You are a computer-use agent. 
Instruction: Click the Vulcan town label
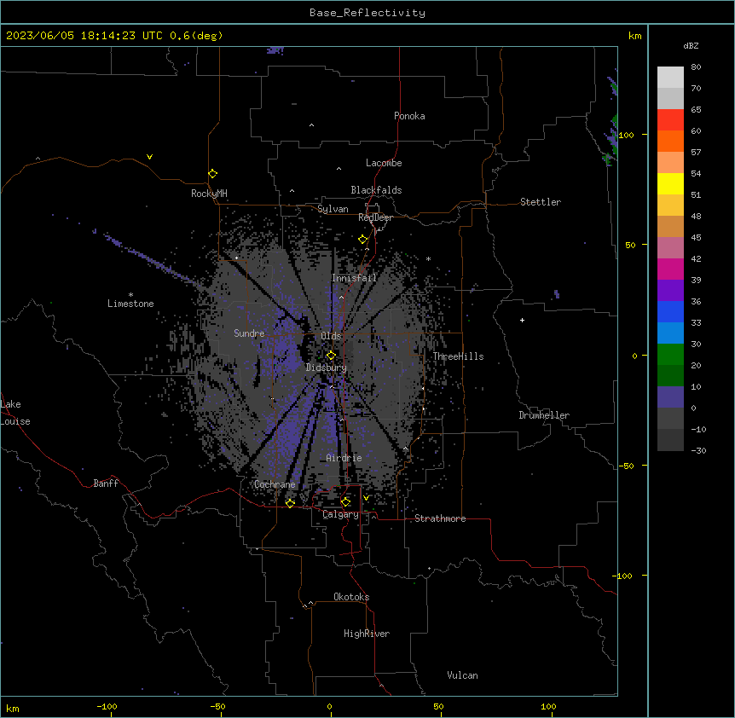(463, 675)
